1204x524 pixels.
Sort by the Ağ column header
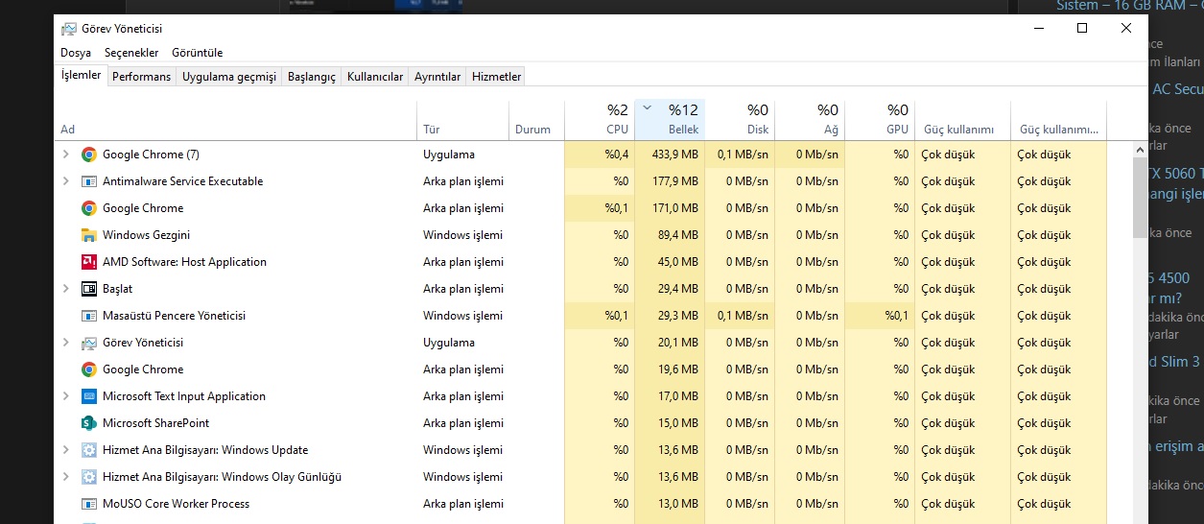tap(810, 119)
